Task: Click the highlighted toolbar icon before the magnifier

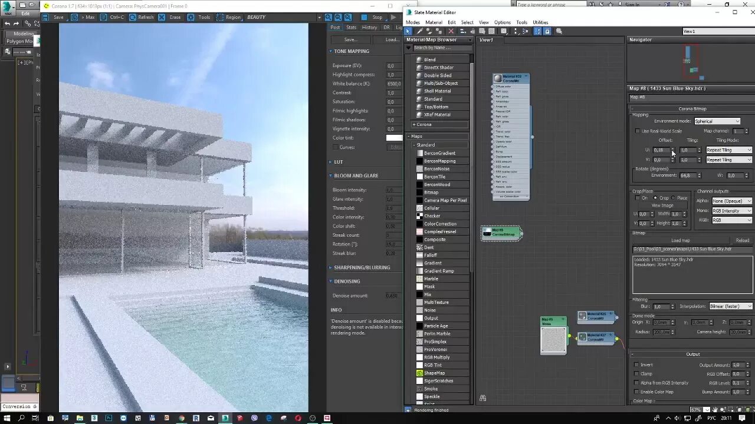Action: [547, 31]
